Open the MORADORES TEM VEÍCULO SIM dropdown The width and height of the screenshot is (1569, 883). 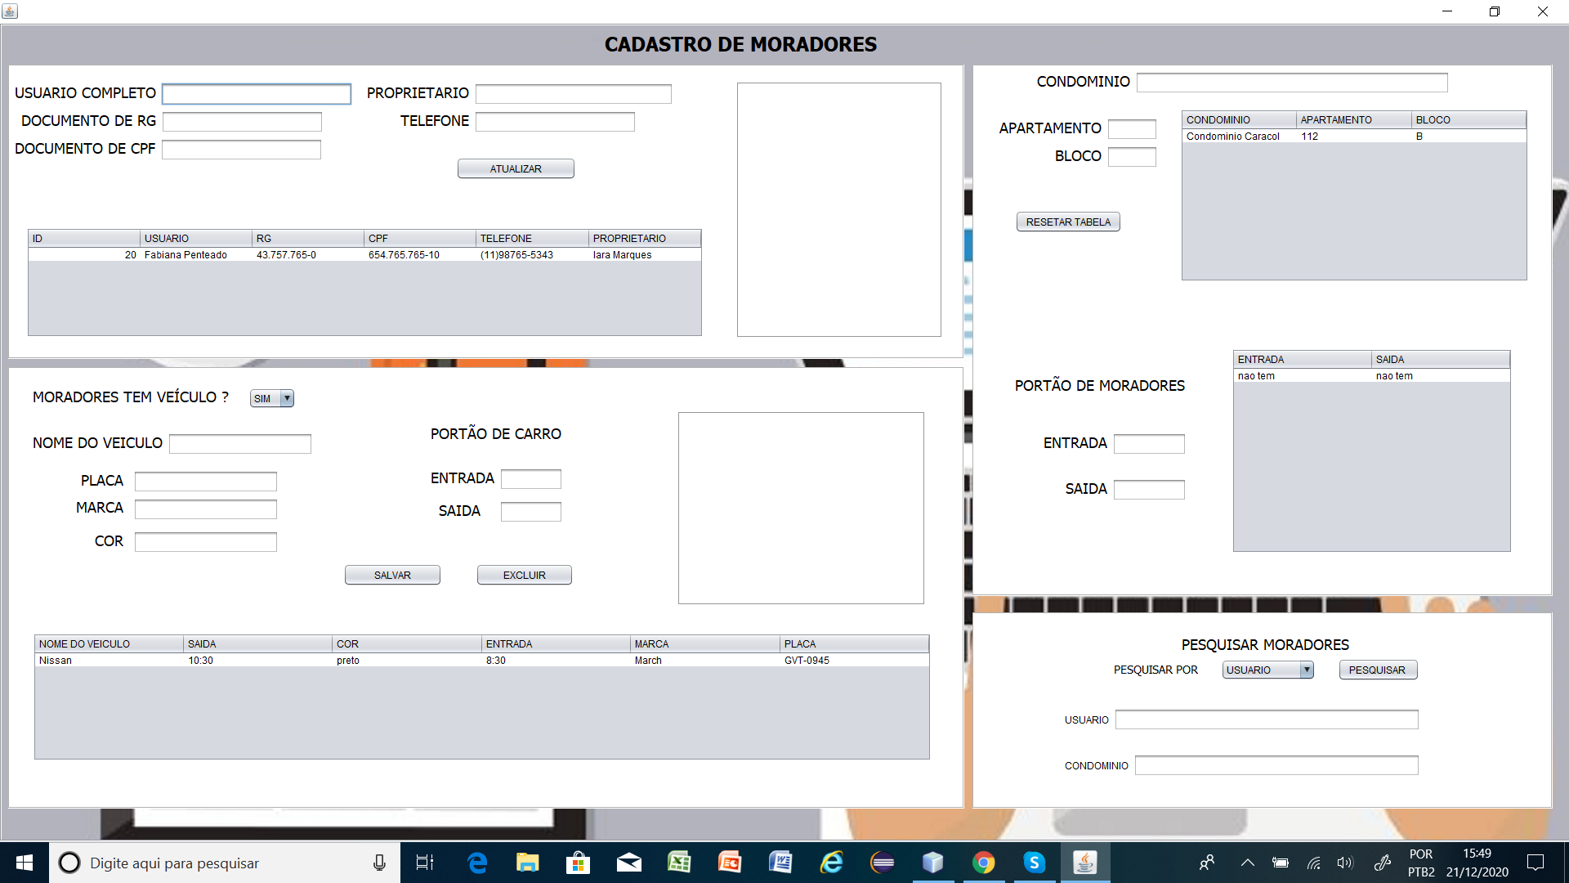tap(272, 398)
